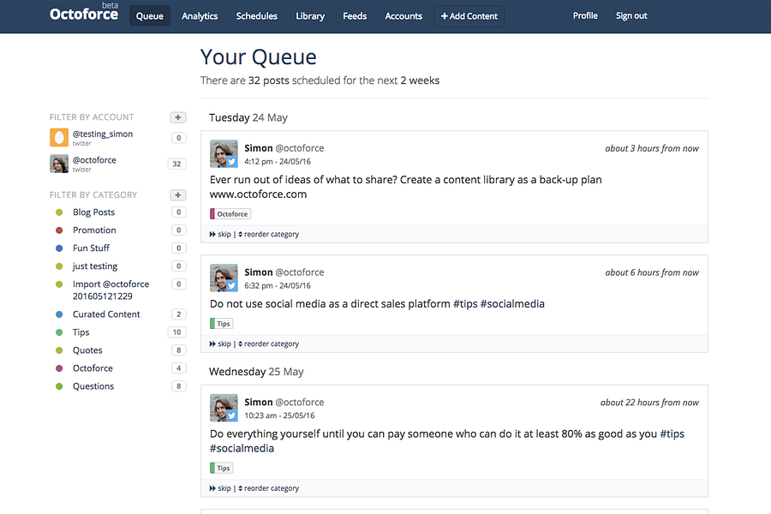Filter queue by @testing_simon account
Viewport: 771px width, 514px height.
pyautogui.click(x=103, y=134)
